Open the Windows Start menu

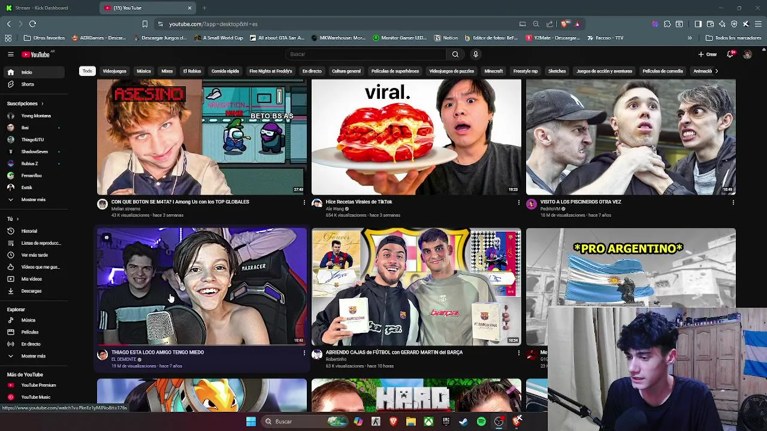(251, 421)
